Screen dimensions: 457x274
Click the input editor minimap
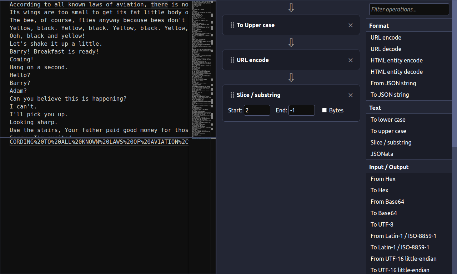point(201,68)
